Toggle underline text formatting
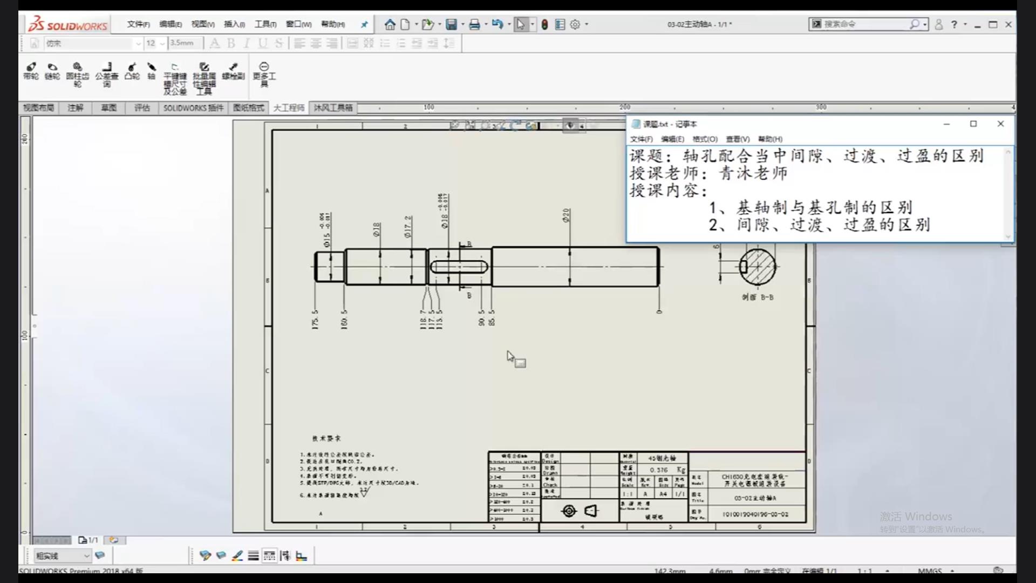This screenshot has width=1036, height=583. click(263, 43)
